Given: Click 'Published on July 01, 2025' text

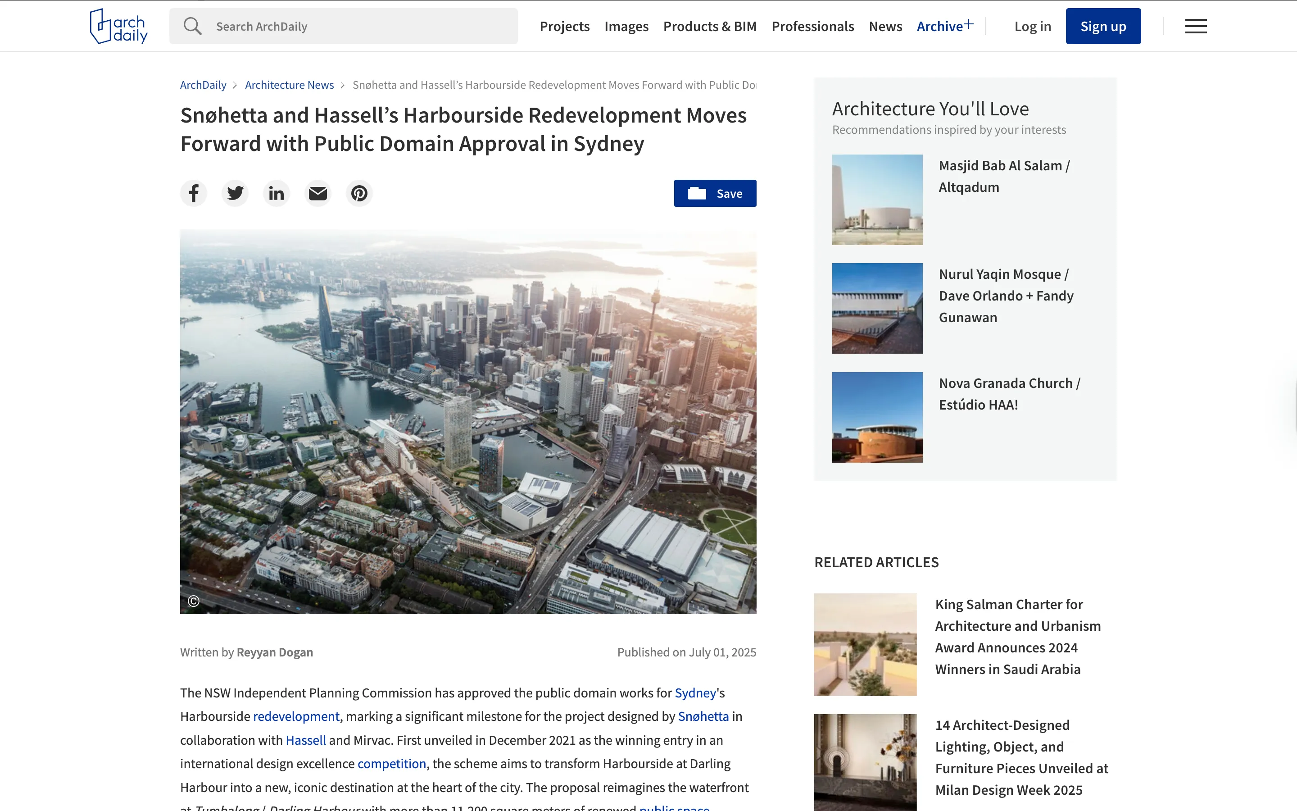Looking at the screenshot, I should (686, 652).
